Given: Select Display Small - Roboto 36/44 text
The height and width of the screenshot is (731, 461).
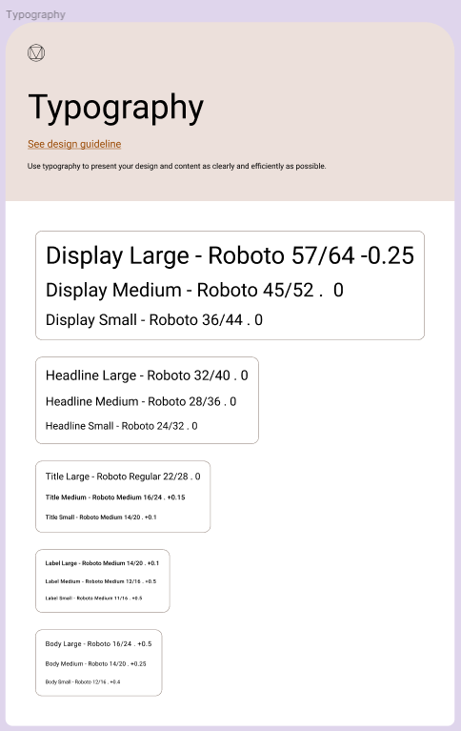Looking at the screenshot, I should [153, 320].
